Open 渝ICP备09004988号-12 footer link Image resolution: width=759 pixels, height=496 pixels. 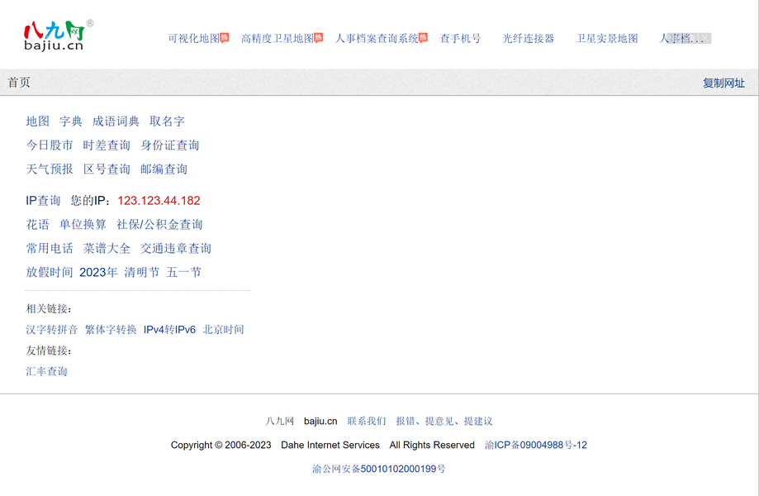536,446
